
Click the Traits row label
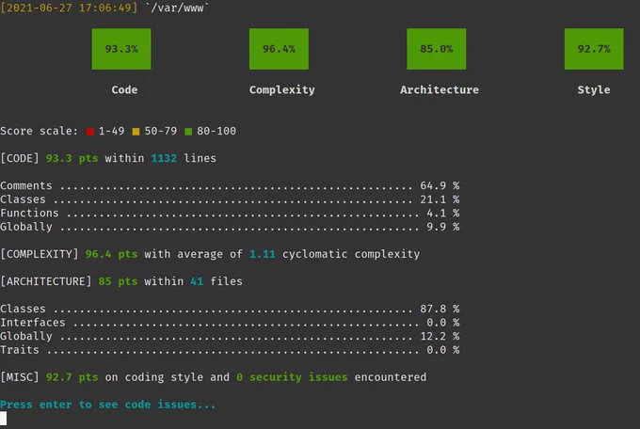point(20,350)
